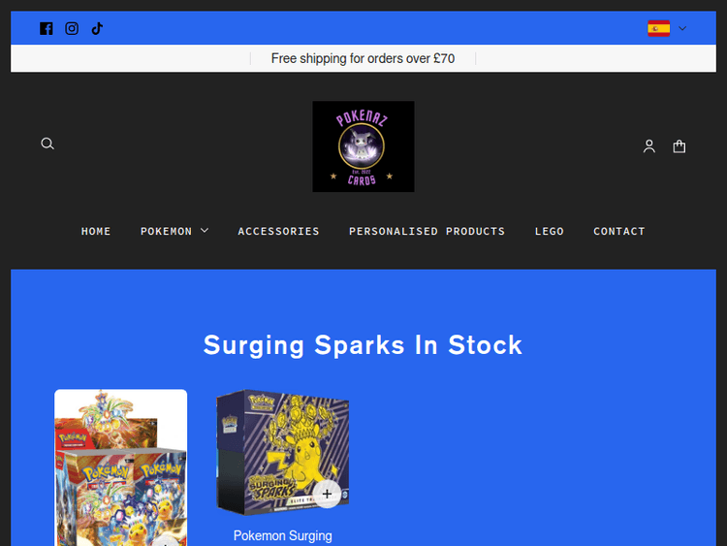The height and width of the screenshot is (546, 727).
Task: Open the Accessories menu item
Action: 278,231
